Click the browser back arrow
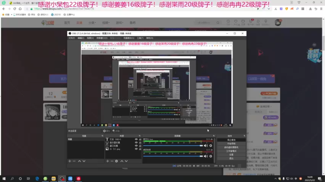This screenshot has height=182, width=325. [4, 9]
